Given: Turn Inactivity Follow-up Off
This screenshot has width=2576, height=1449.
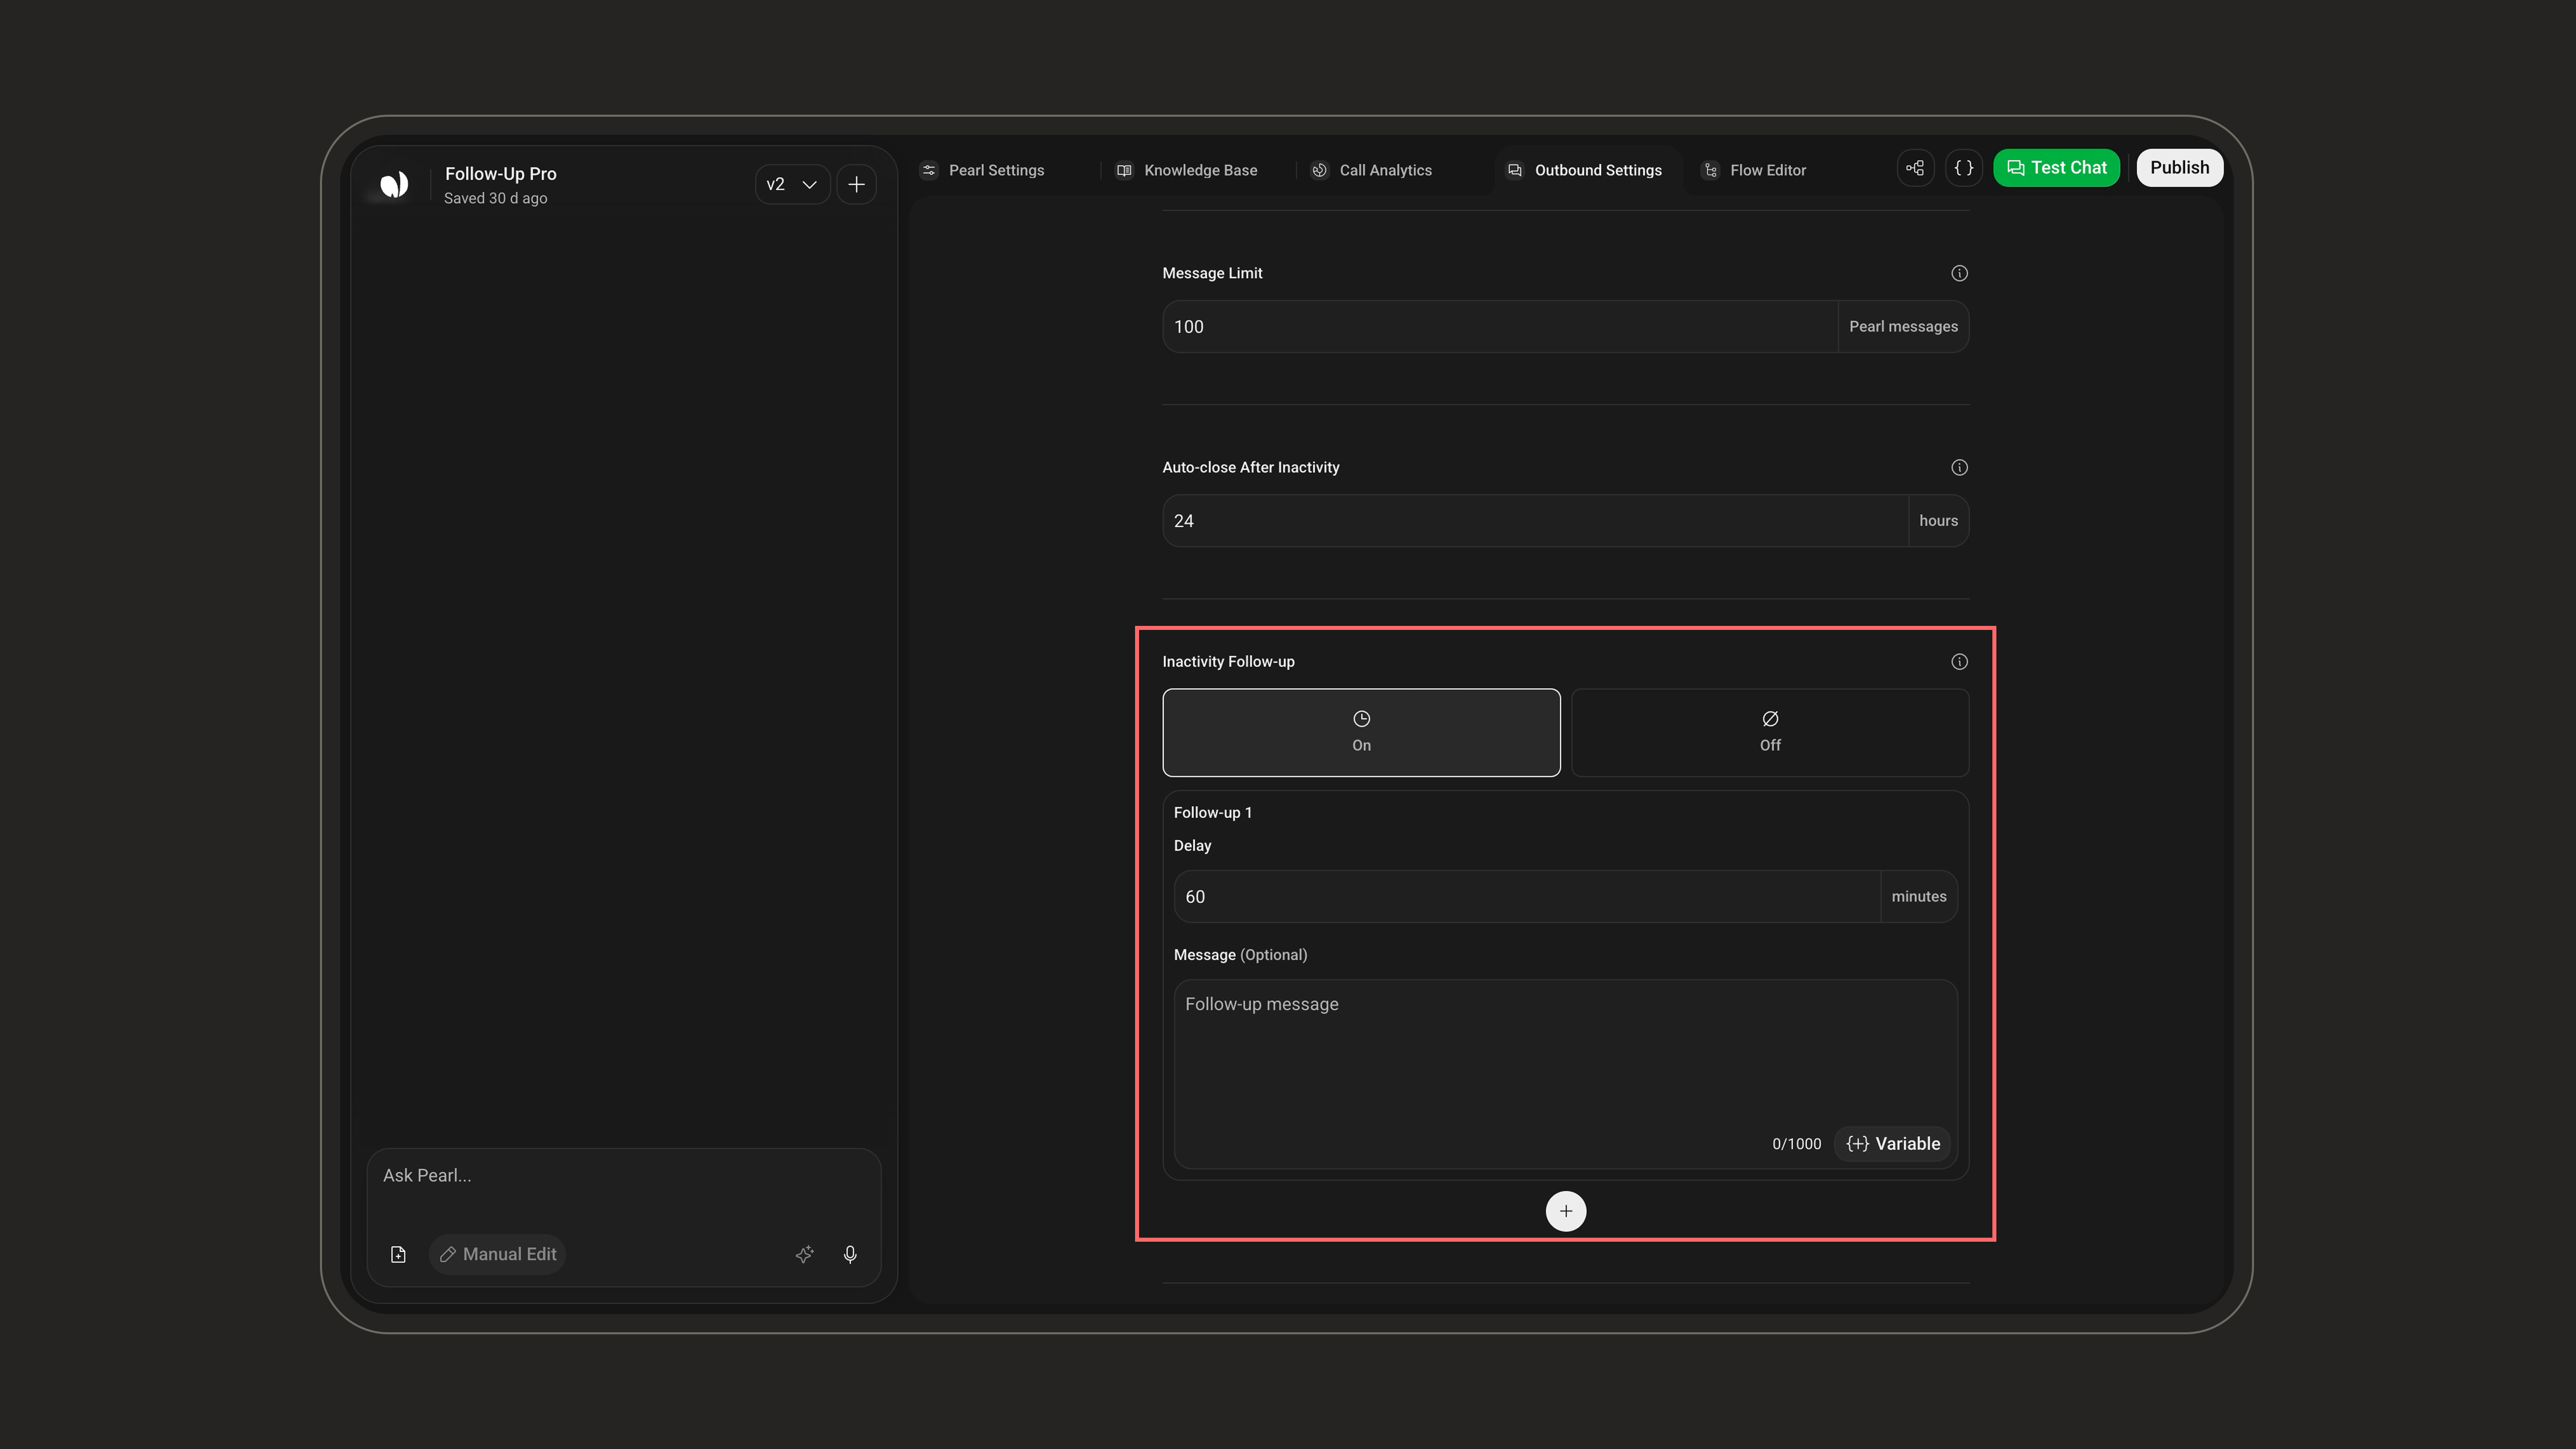Looking at the screenshot, I should 1770,732.
